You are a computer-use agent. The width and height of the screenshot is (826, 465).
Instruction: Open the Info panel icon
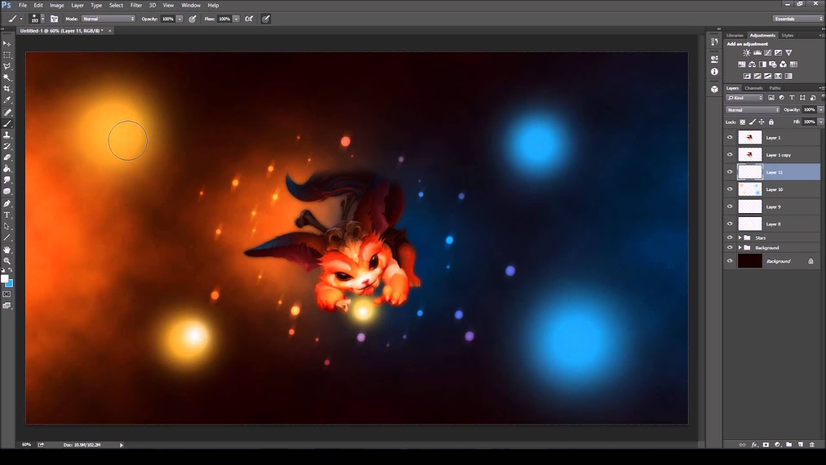(714, 72)
